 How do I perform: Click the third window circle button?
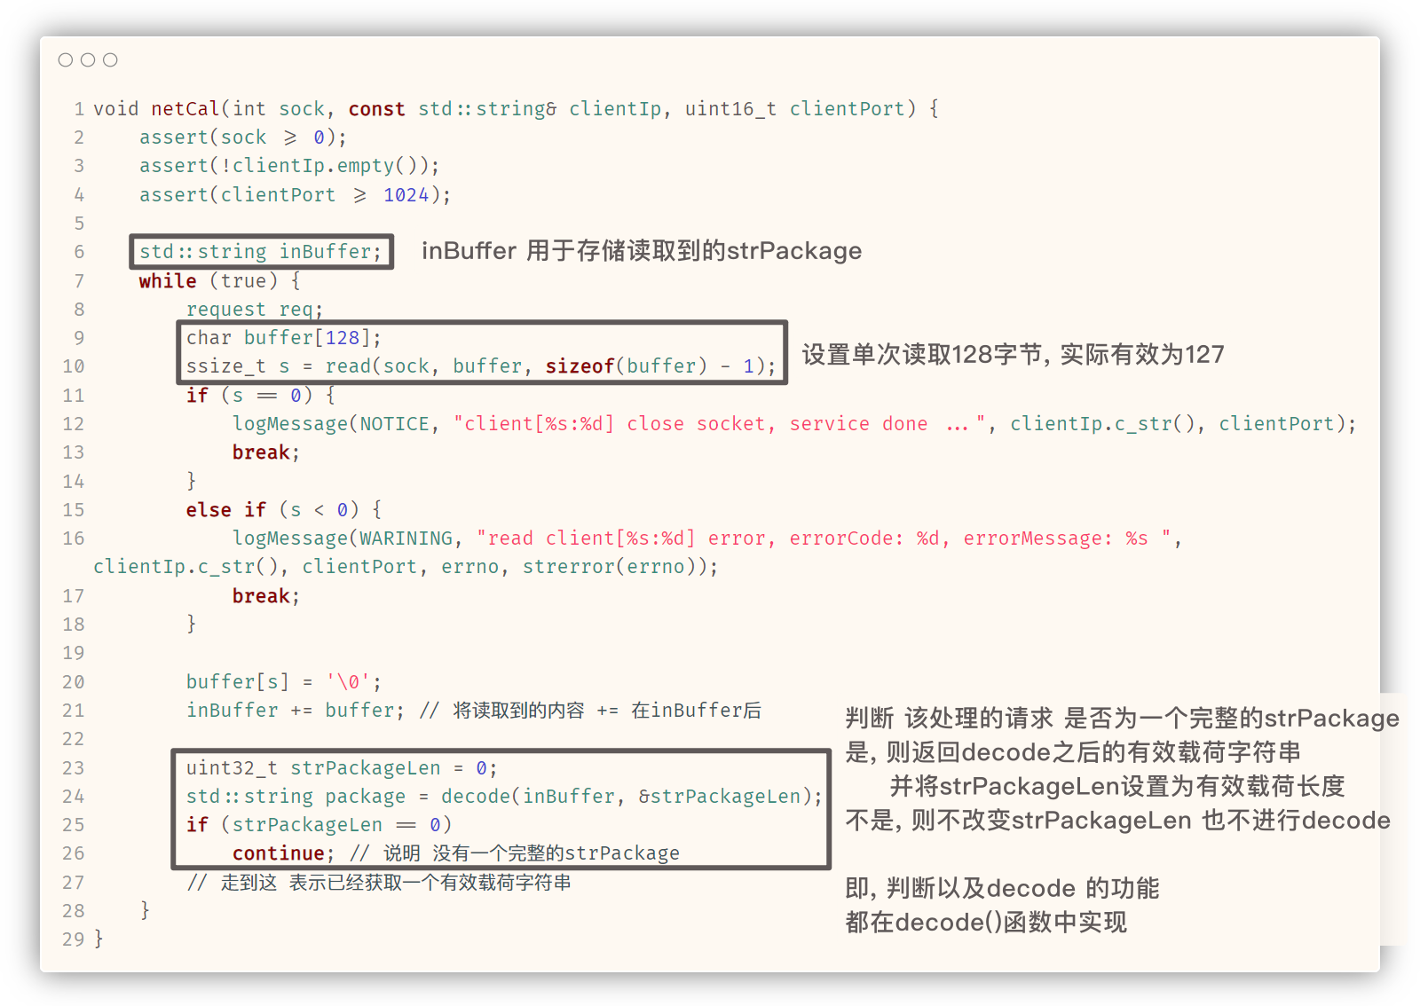[x=110, y=59]
